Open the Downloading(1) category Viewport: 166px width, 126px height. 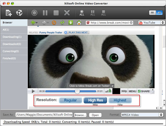click(x=14, y=37)
